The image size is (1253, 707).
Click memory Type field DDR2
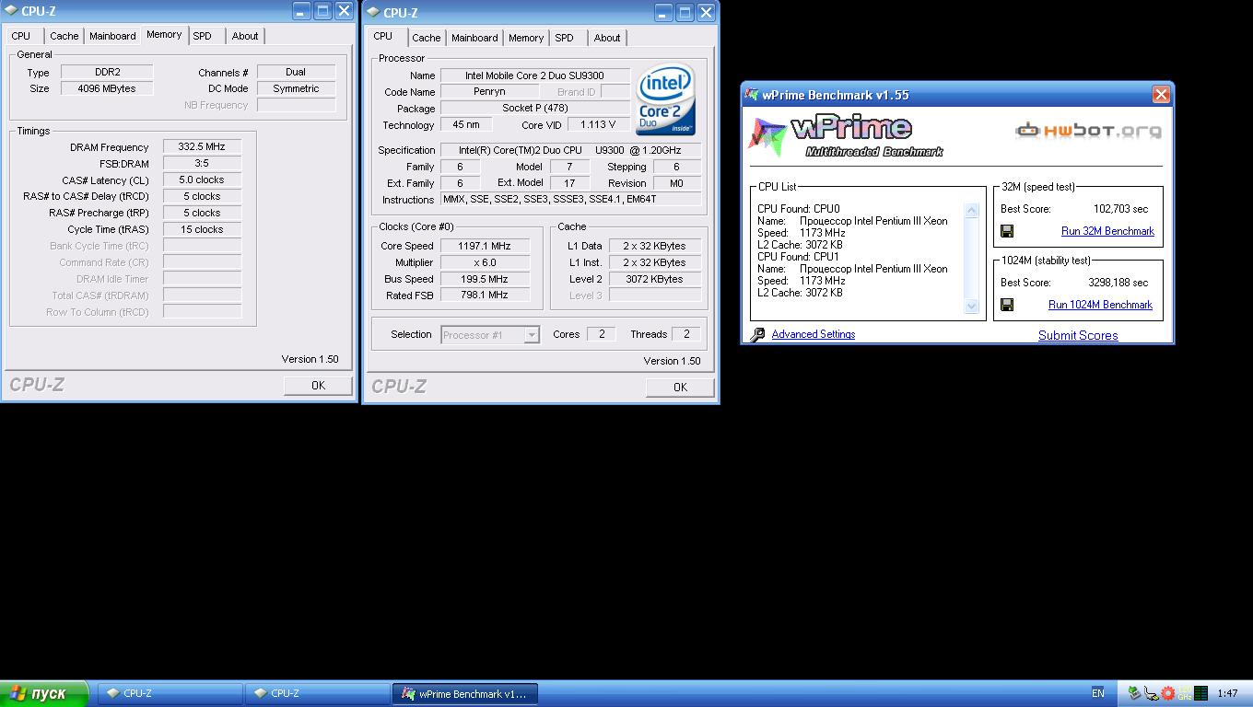(107, 72)
